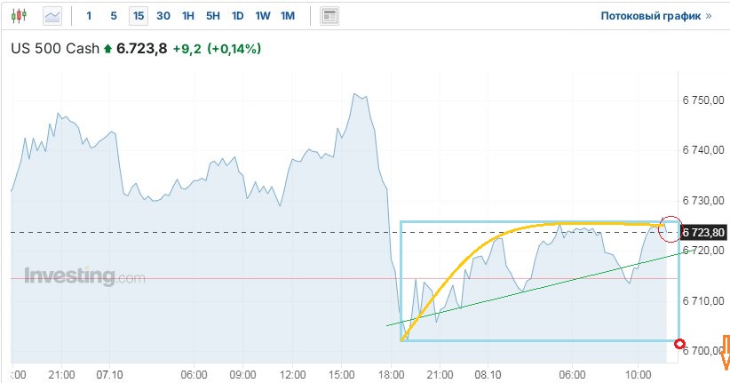The height and width of the screenshot is (383, 730).
Task: Switch to candlestick chart type
Action: (x=21, y=16)
